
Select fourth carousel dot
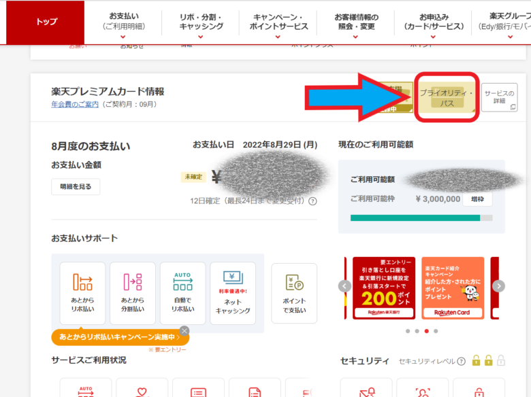point(436,331)
